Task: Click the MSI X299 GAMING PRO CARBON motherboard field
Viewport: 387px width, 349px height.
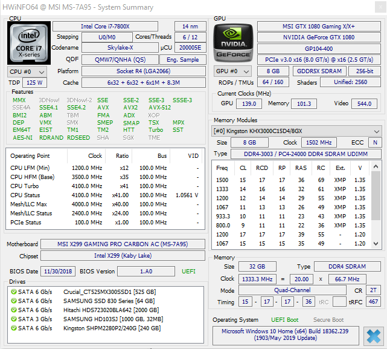Action: 123,244
